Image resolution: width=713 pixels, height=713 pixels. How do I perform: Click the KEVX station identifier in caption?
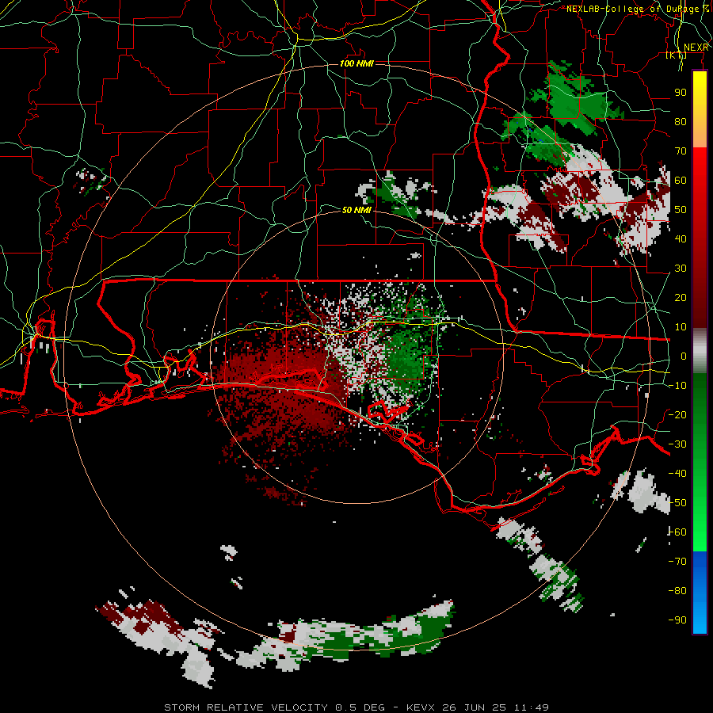coord(421,707)
